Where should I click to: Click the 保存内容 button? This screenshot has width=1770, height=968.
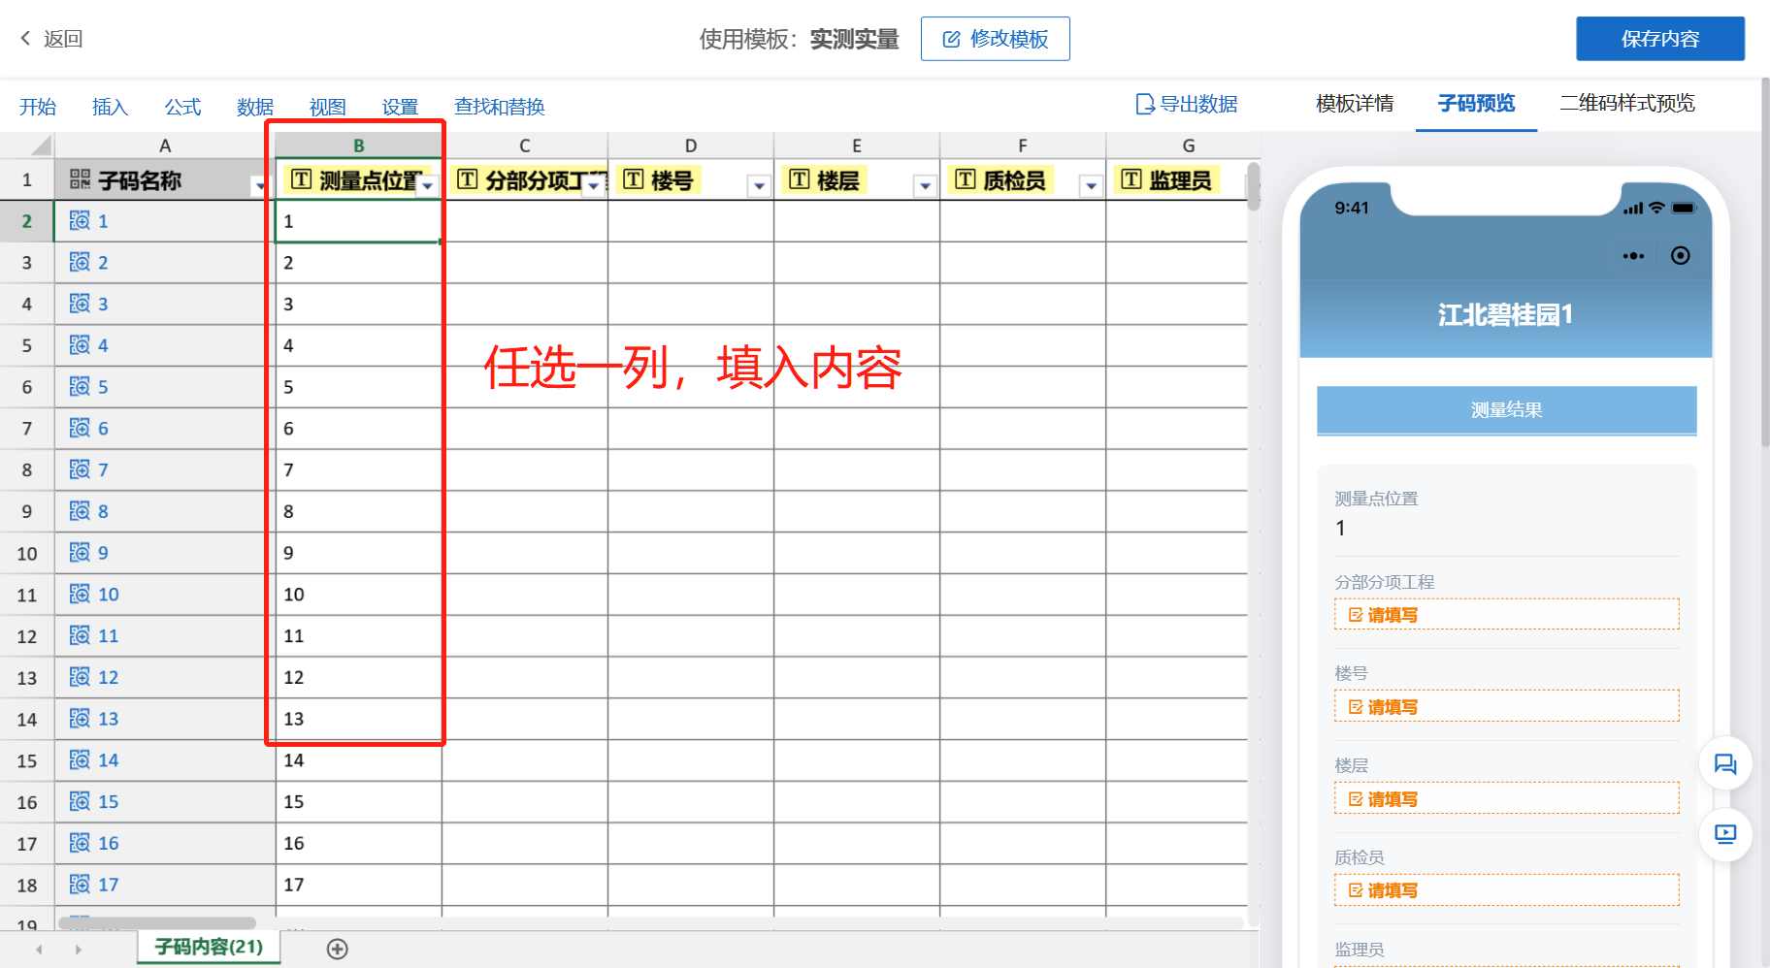tap(1660, 38)
